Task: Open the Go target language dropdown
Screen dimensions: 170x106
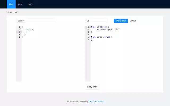Action: 96,21
